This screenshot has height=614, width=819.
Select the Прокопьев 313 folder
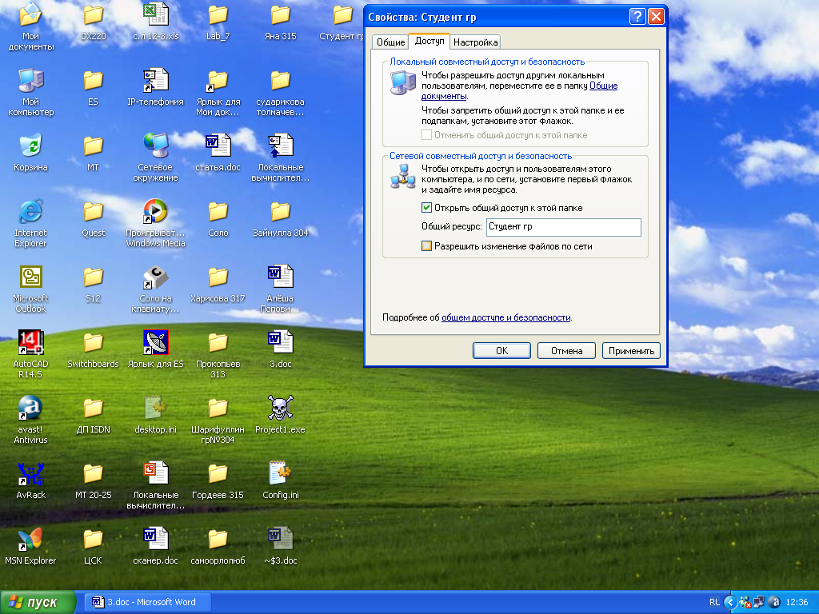[x=218, y=342]
